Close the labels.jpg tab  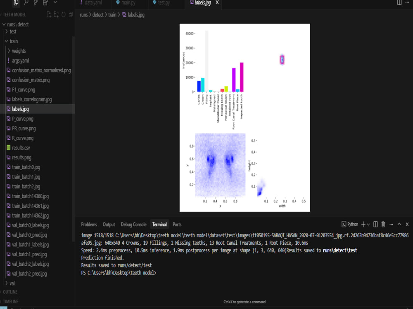217,2
